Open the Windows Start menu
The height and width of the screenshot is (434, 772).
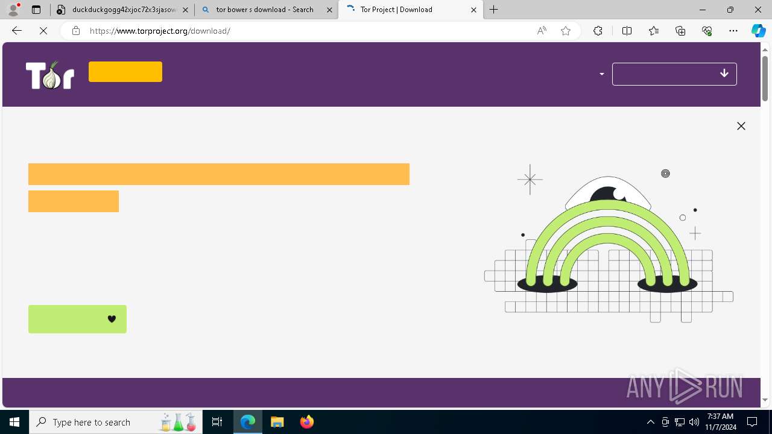coord(14,422)
